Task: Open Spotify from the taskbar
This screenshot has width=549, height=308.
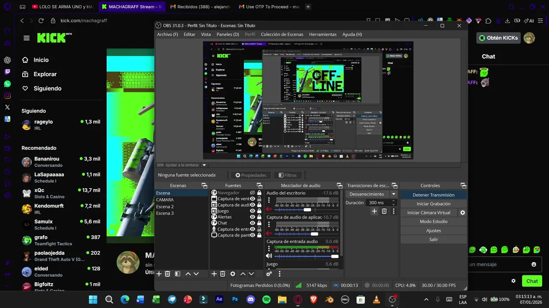Action: tap(266, 299)
